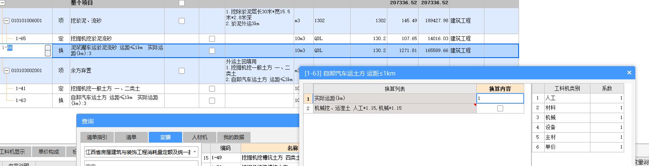Select the 人工 category row
Image resolution: width=649 pixels, height=166 pixels.
(x=567, y=98)
